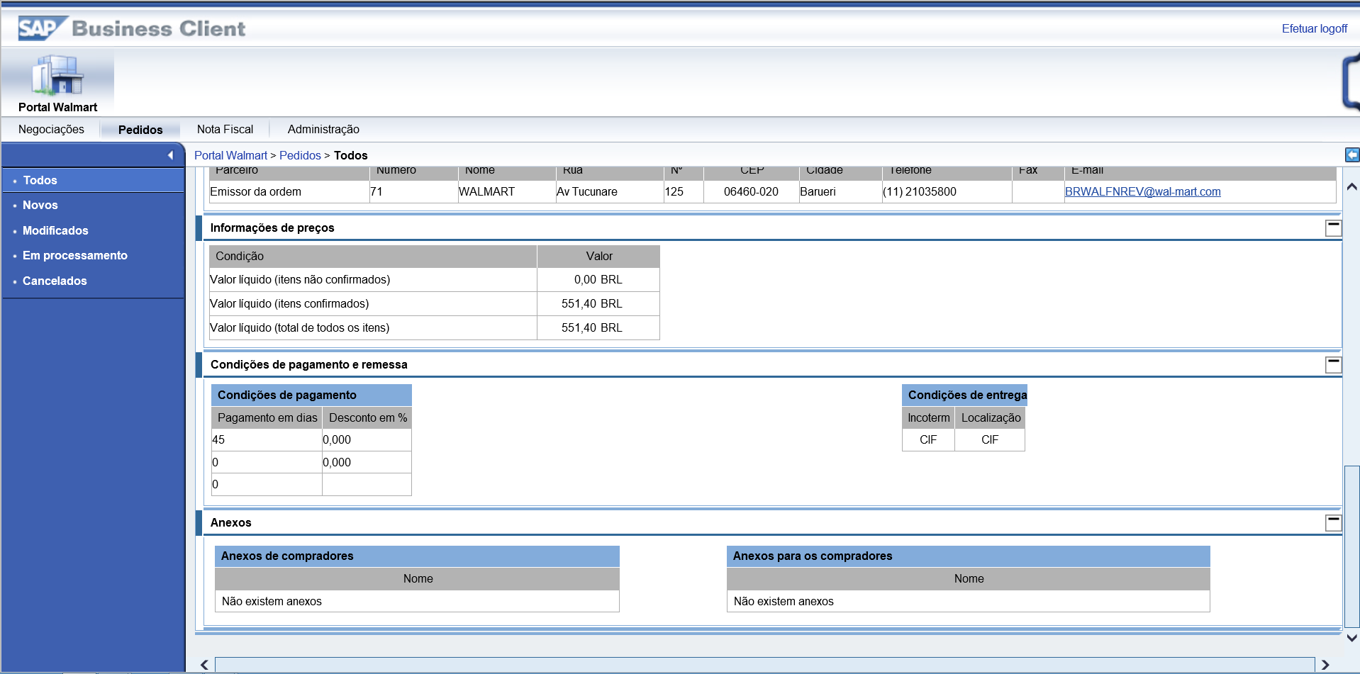Image resolution: width=1360 pixels, height=674 pixels.
Task: Show Cancelados orders
Action: click(55, 281)
